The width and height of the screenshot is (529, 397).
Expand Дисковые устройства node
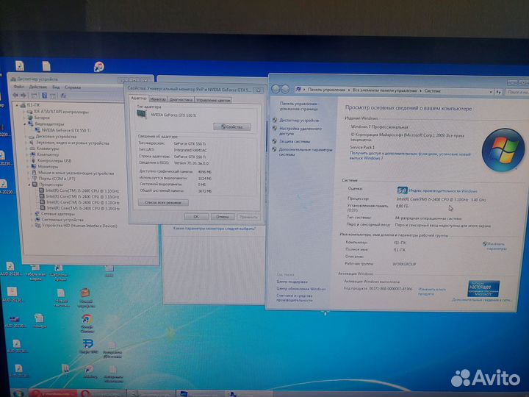click(26, 137)
